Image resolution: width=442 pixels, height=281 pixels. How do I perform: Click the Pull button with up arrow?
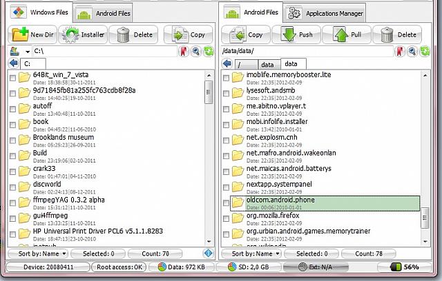(x=349, y=34)
